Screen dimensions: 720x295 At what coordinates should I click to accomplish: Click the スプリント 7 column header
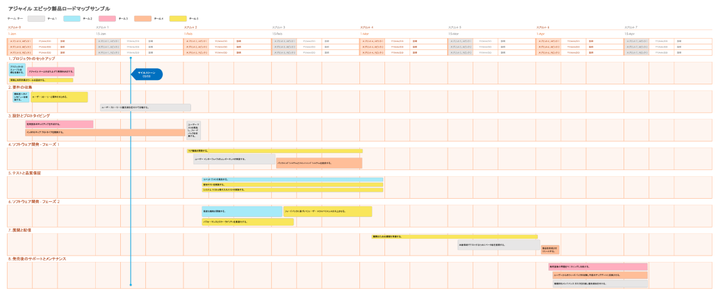(631, 27)
